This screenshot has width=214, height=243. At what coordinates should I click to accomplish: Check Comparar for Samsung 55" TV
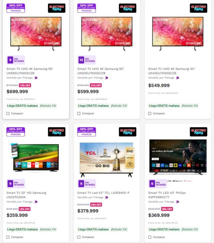8,113
